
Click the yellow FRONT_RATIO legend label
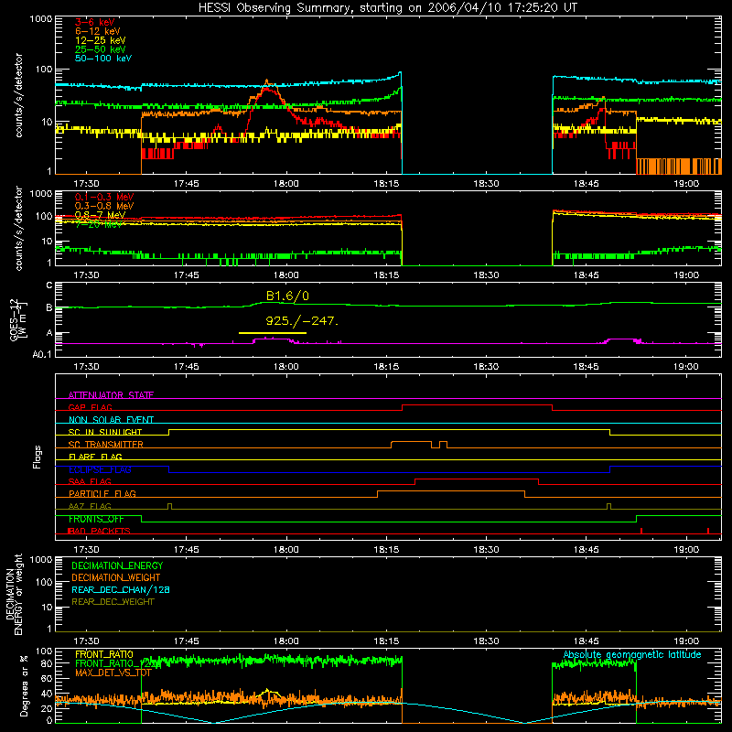pyautogui.click(x=104, y=654)
